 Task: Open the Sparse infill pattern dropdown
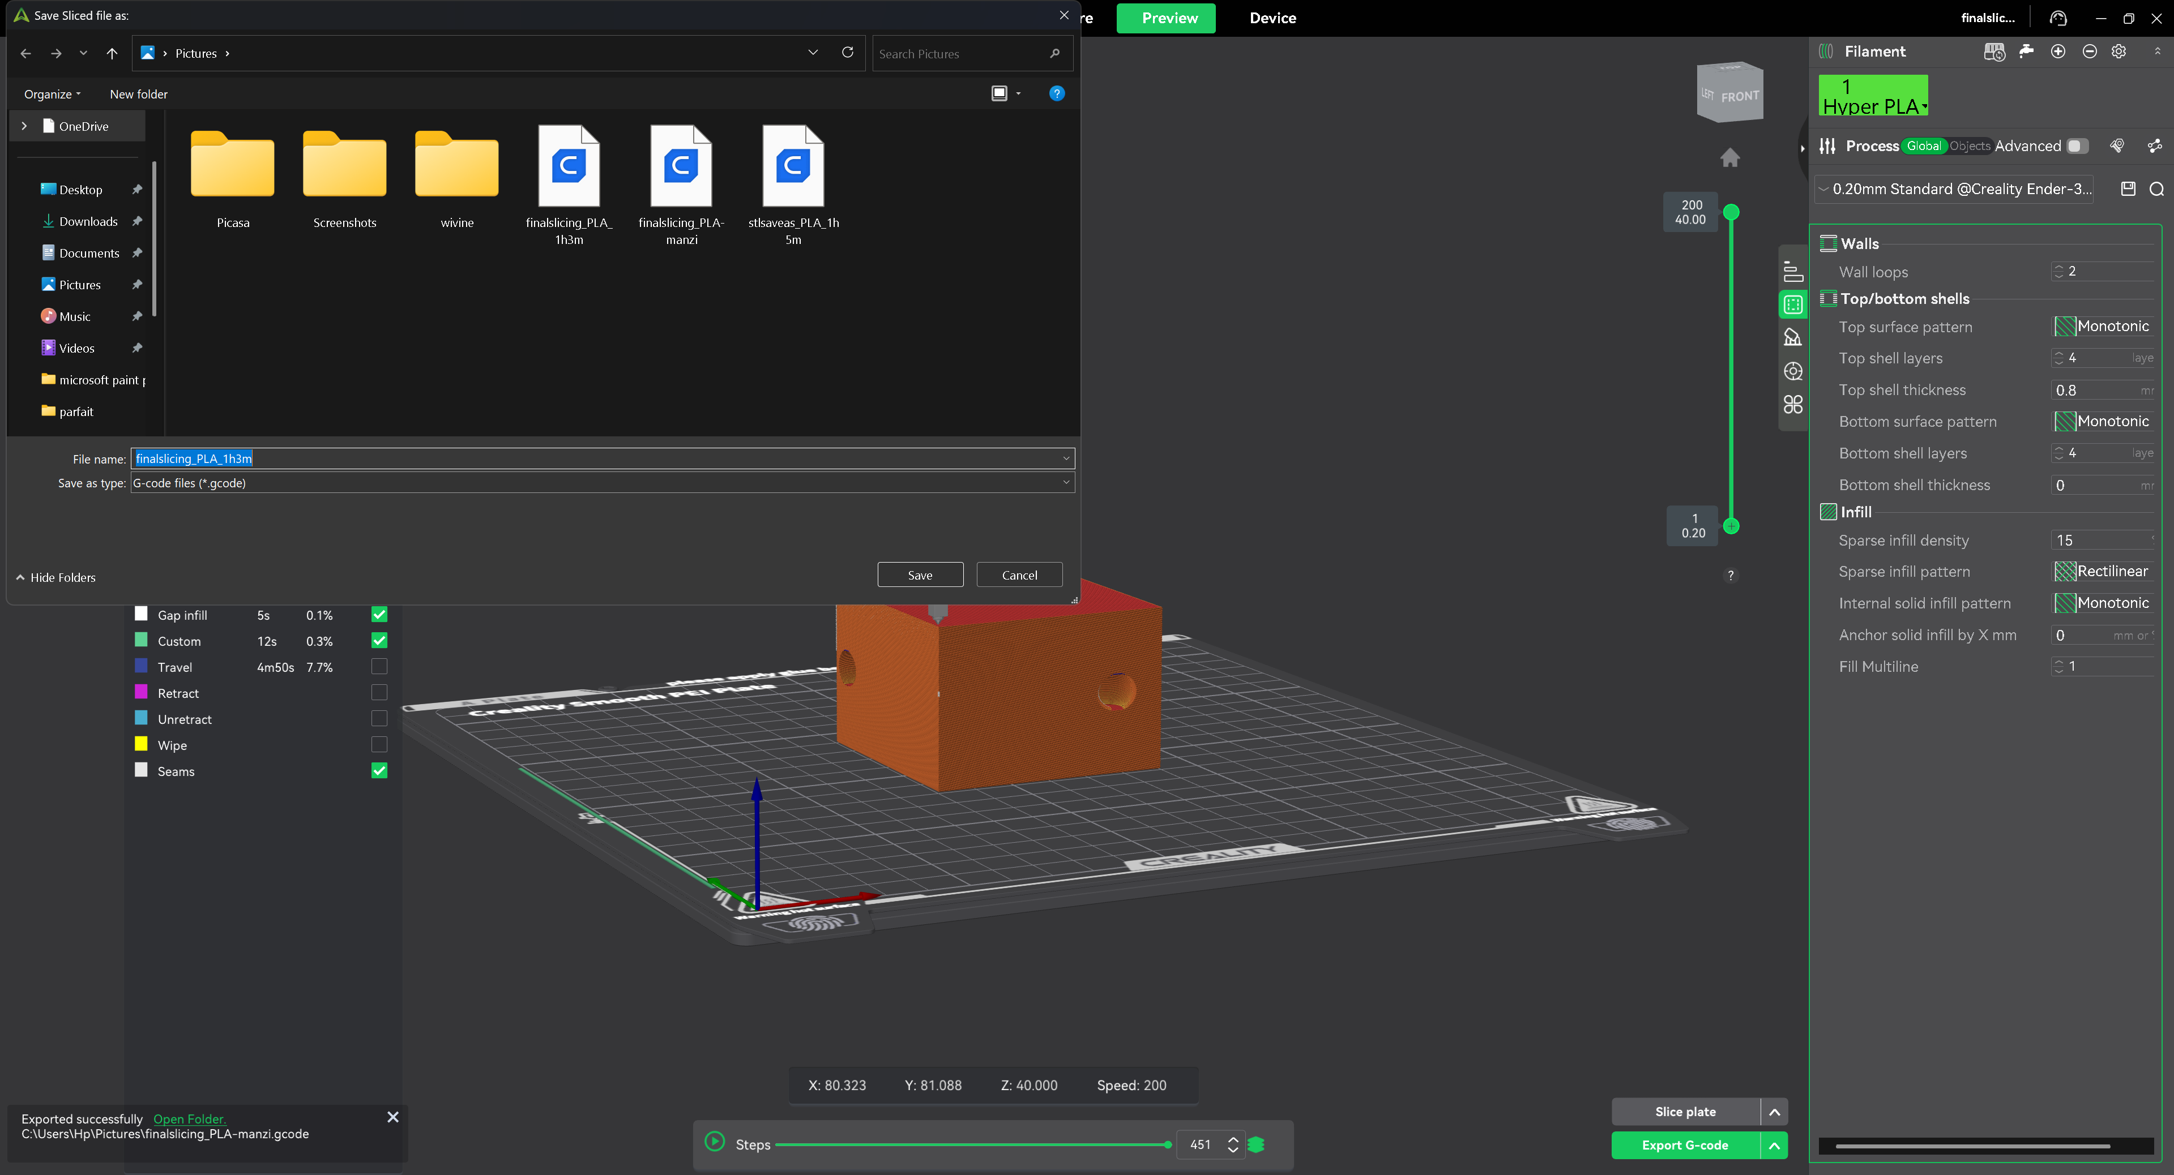point(2102,571)
